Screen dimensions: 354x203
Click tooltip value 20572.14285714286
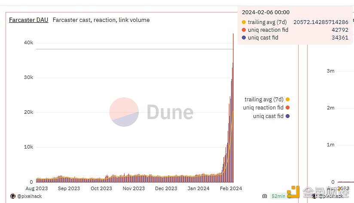(321, 22)
